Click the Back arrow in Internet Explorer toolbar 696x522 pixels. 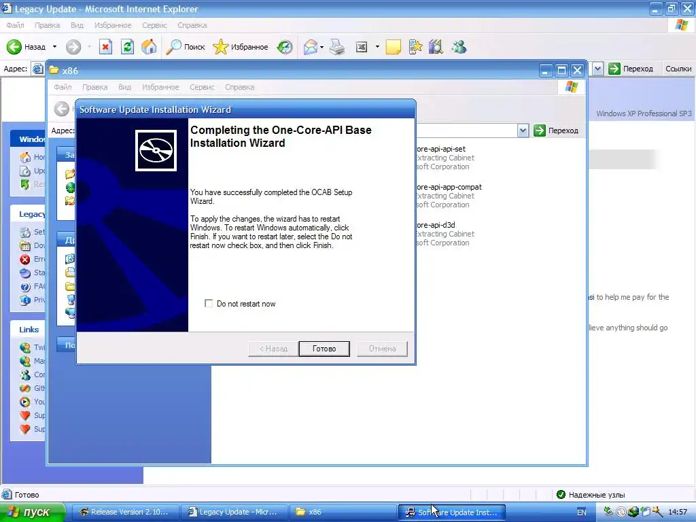[x=26, y=47]
